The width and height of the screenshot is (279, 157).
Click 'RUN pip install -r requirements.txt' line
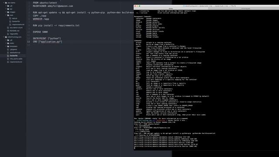pyautogui.click(x=56, y=25)
